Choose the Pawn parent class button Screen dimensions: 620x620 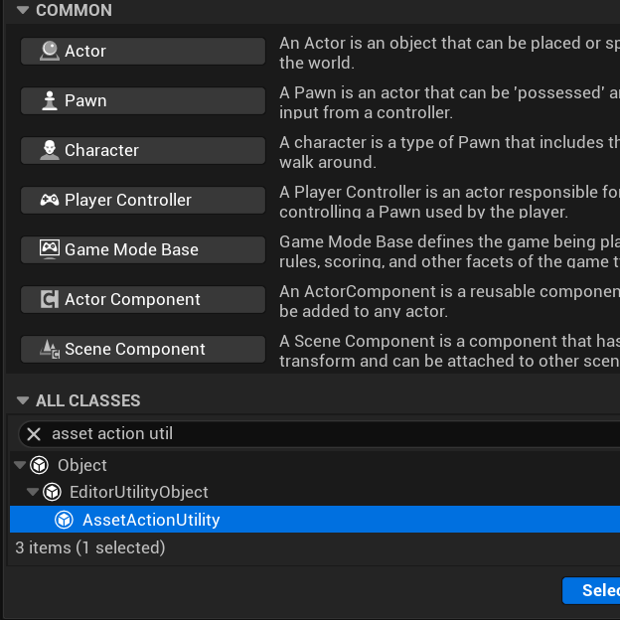[143, 100]
